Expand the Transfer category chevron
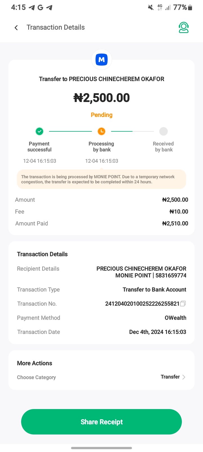 184,377
